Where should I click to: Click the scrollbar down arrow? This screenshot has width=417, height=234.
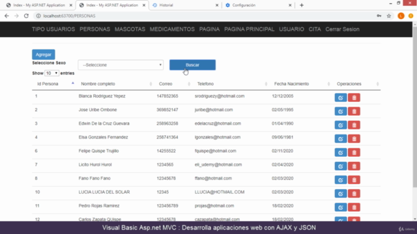(x=415, y=219)
